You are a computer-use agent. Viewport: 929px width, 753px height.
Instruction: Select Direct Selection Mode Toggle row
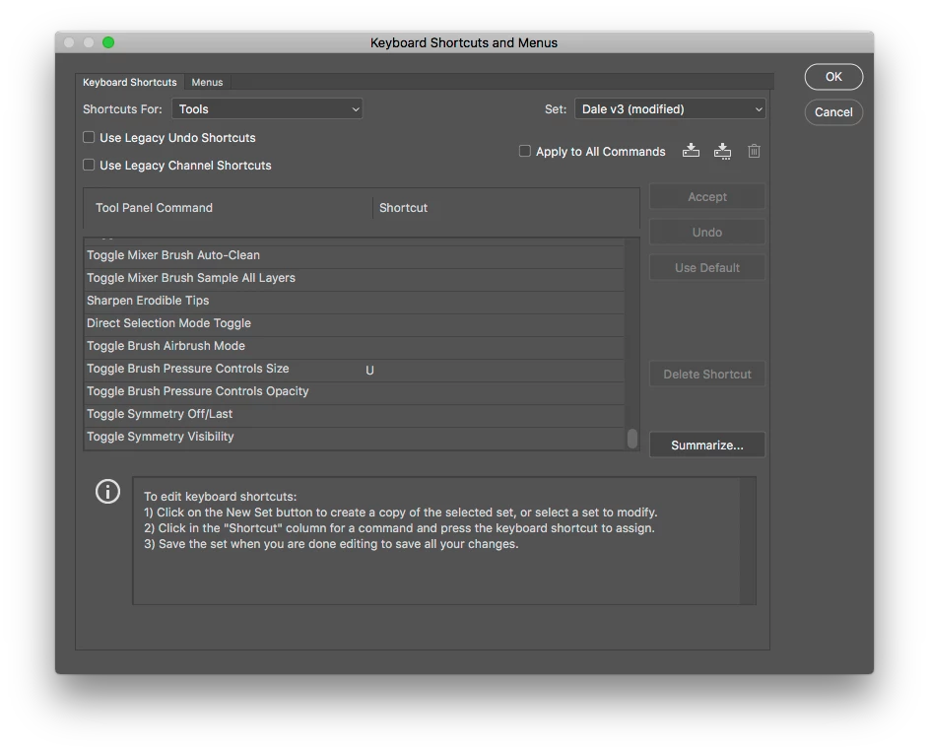pos(355,323)
